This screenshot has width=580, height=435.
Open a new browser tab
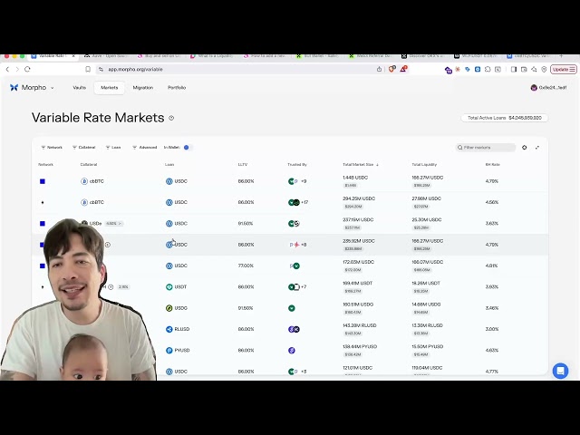(561, 56)
